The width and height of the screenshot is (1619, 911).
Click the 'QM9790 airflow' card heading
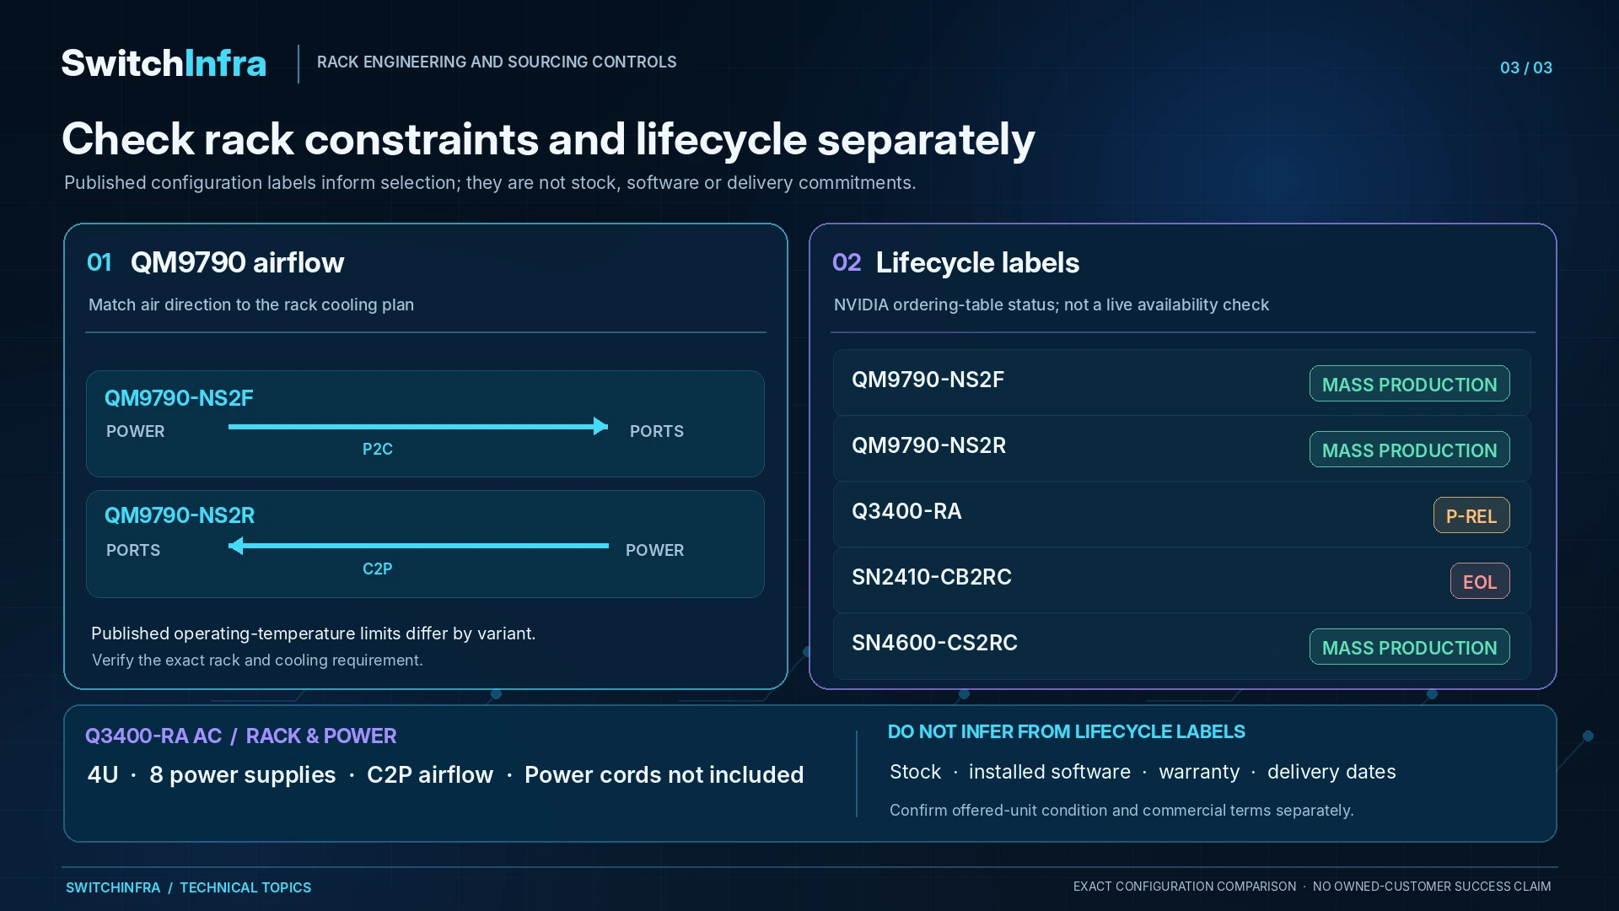click(237, 262)
